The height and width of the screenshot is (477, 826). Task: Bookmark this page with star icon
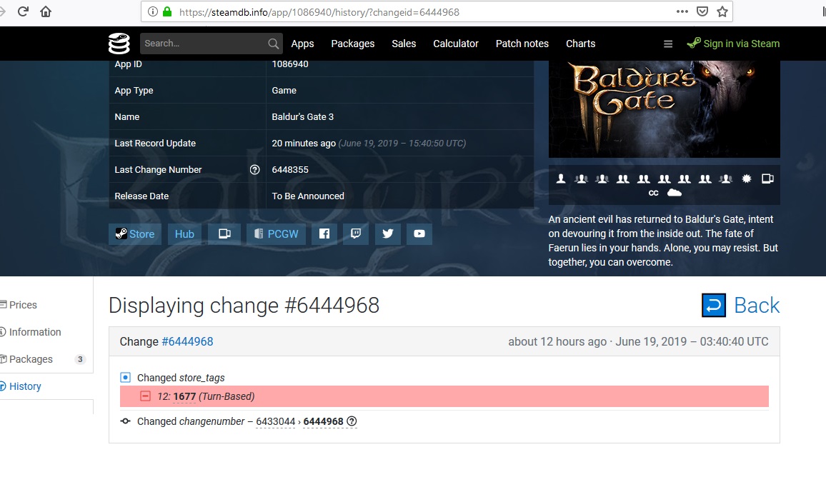722,11
